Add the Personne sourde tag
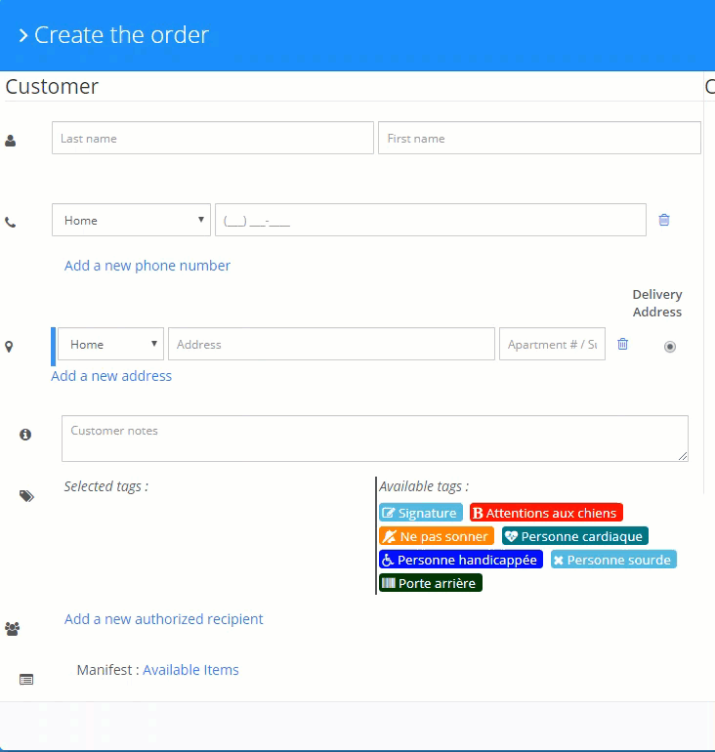The height and width of the screenshot is (752, 715). click(613, 560)
